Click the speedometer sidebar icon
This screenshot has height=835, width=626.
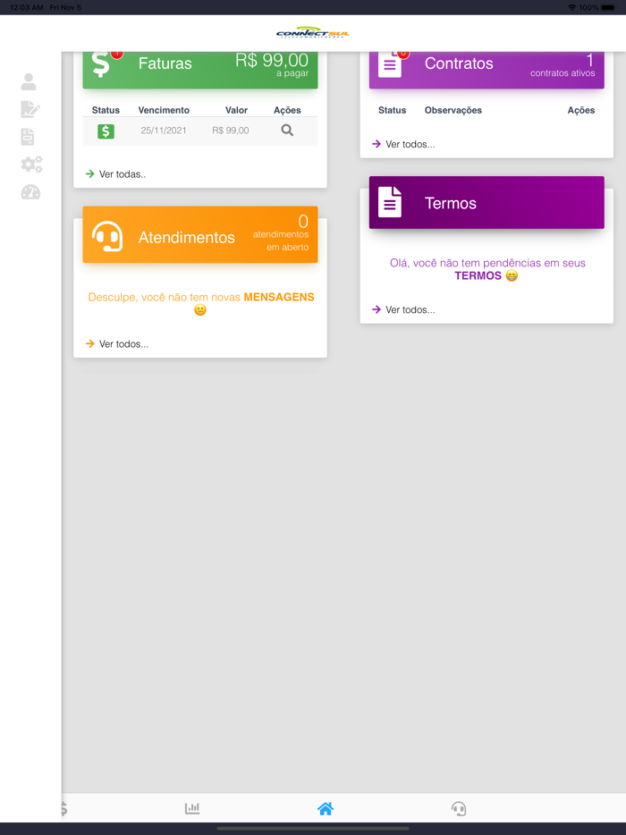30,192
